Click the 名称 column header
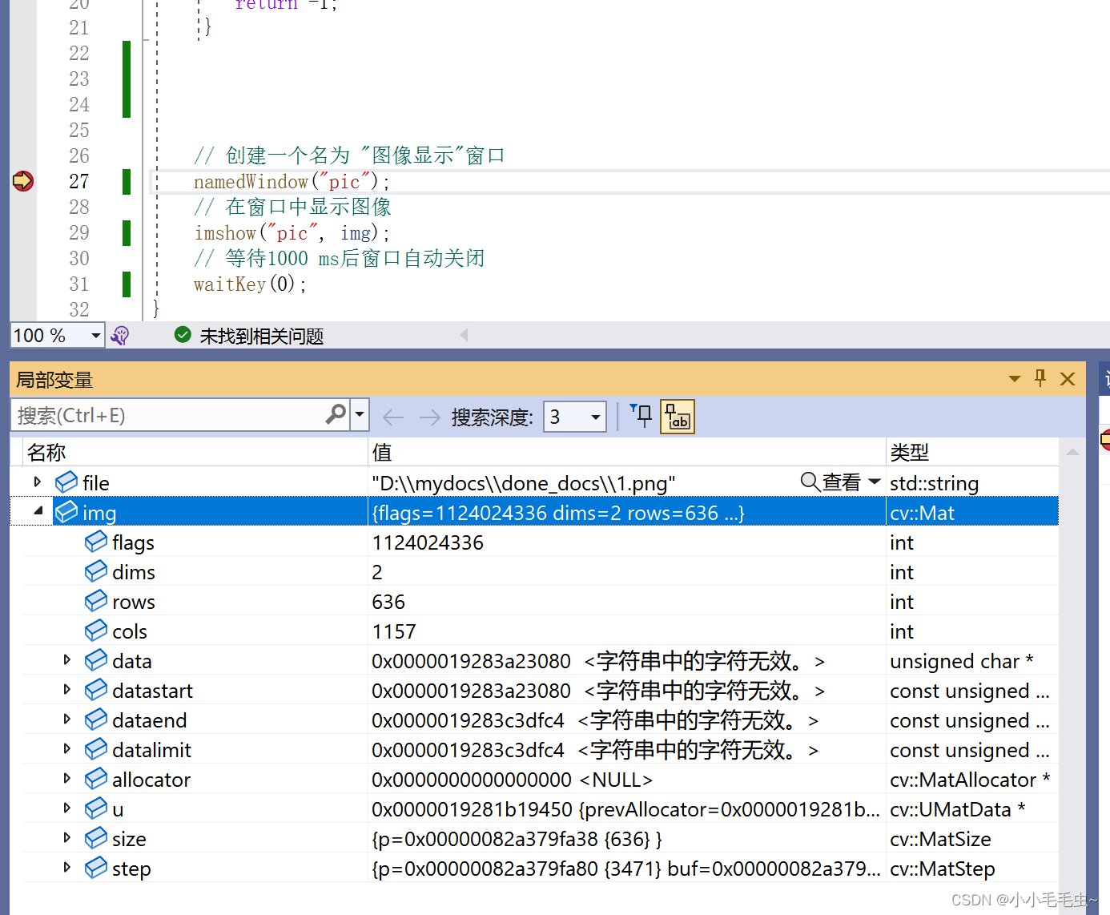This screenshot has height=915, width=1110. point(46,453)
